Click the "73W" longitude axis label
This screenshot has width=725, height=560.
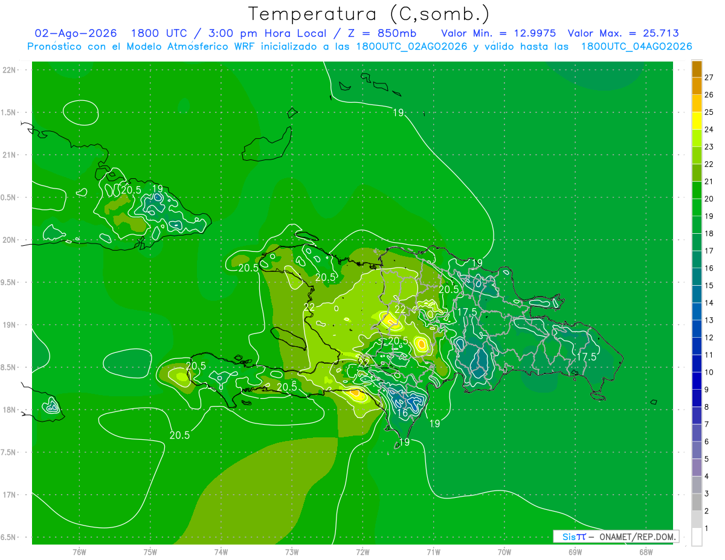(x=292, y=552)
